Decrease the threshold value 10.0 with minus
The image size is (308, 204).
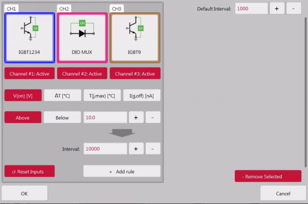[x=153, y=117]
